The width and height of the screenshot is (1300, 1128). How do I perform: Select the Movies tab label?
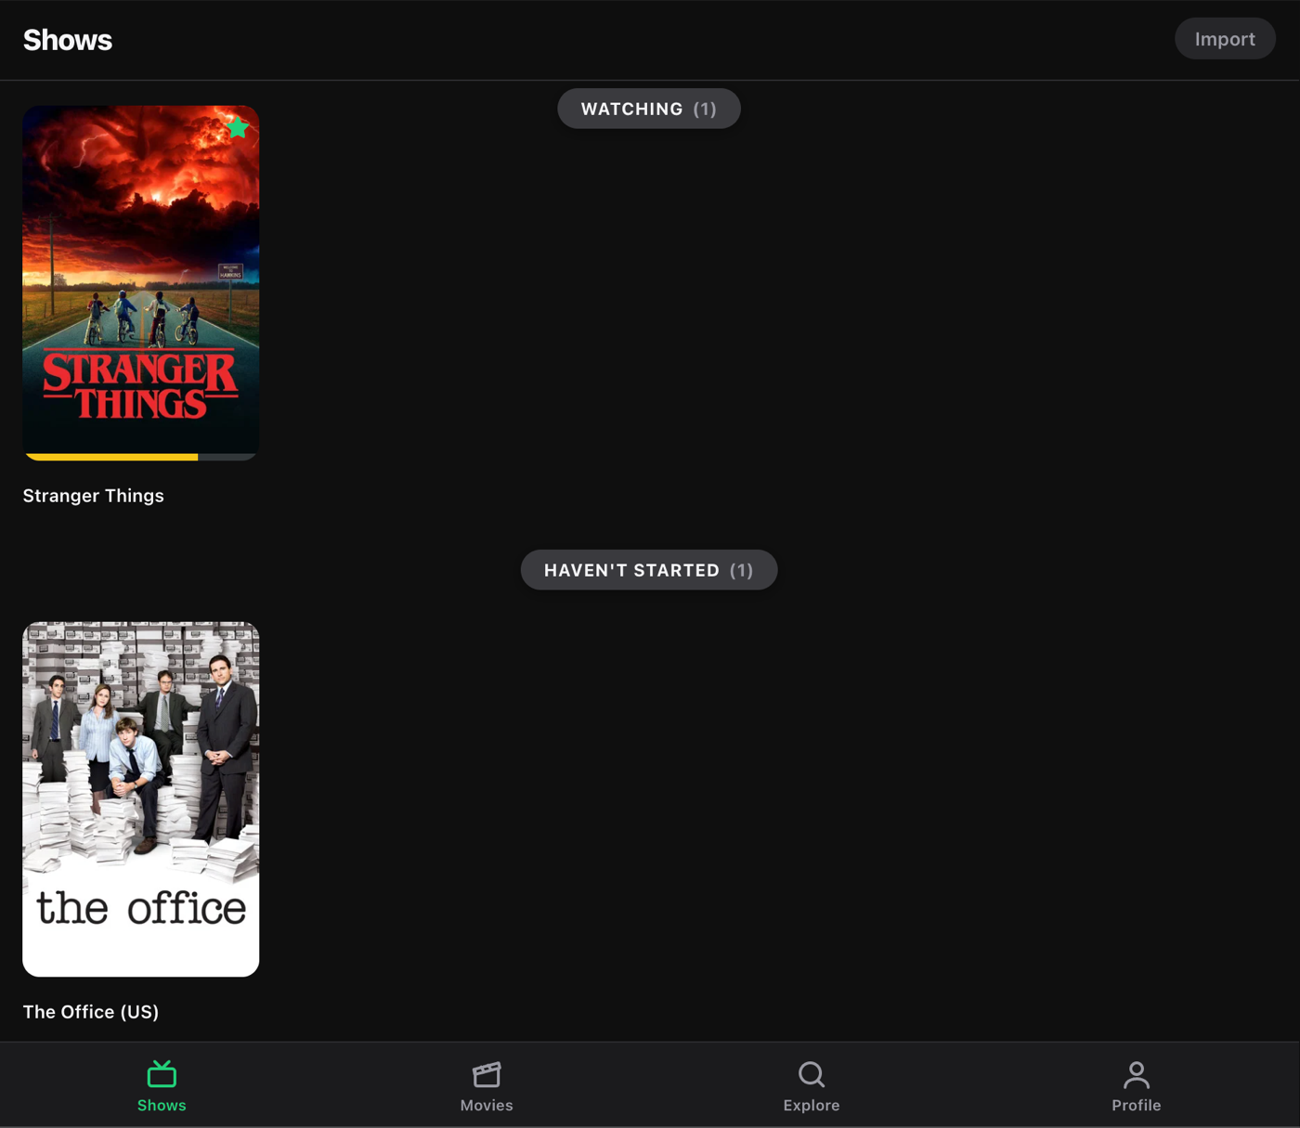[487, 1106]
